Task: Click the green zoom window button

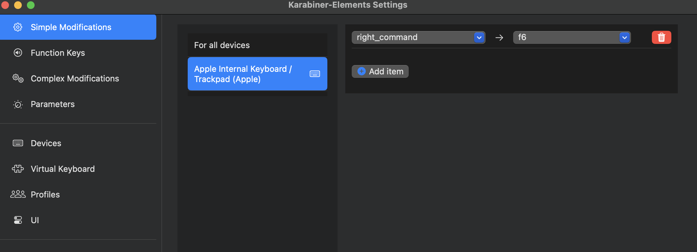Action: (31, 5)
